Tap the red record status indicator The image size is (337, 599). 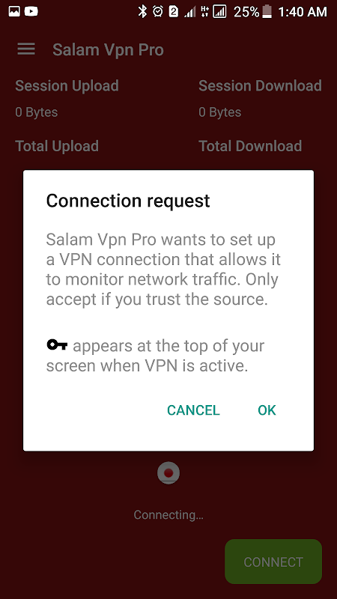click(x=168, y=473)
